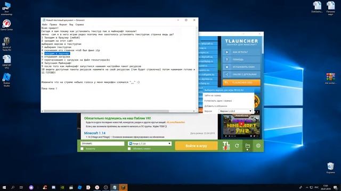Viewport: 341px width, 191px height.
Task: Open the Файл menu in Notepad
Action: click(x=45, y=25)
